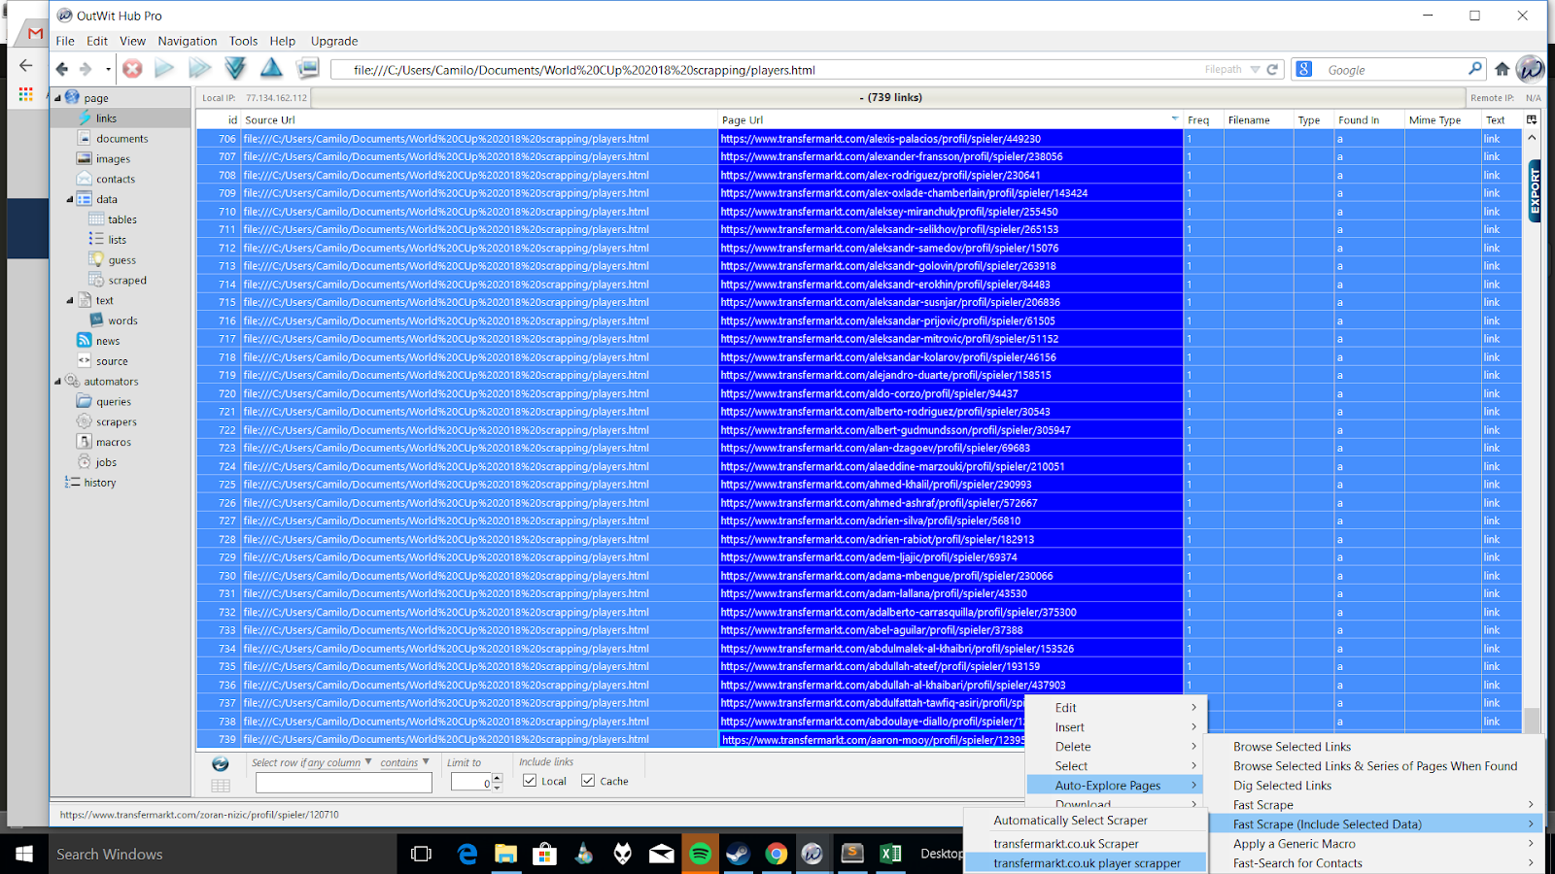Open the Filepath dropdown arrow in address bar
Image resolution: width=1555 pixels, height=874 pixels.
(1255, 70)
